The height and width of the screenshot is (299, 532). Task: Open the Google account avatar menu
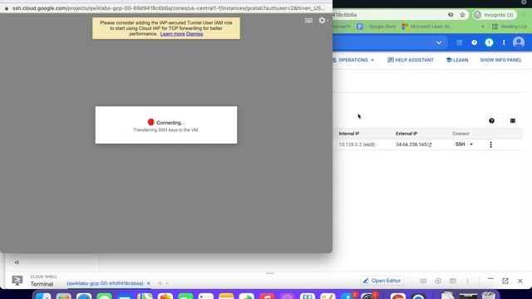click(519, 42)
